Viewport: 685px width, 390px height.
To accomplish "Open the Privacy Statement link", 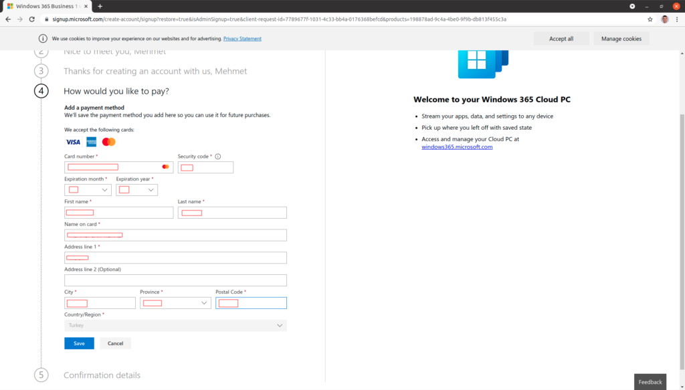I will 242,38.
